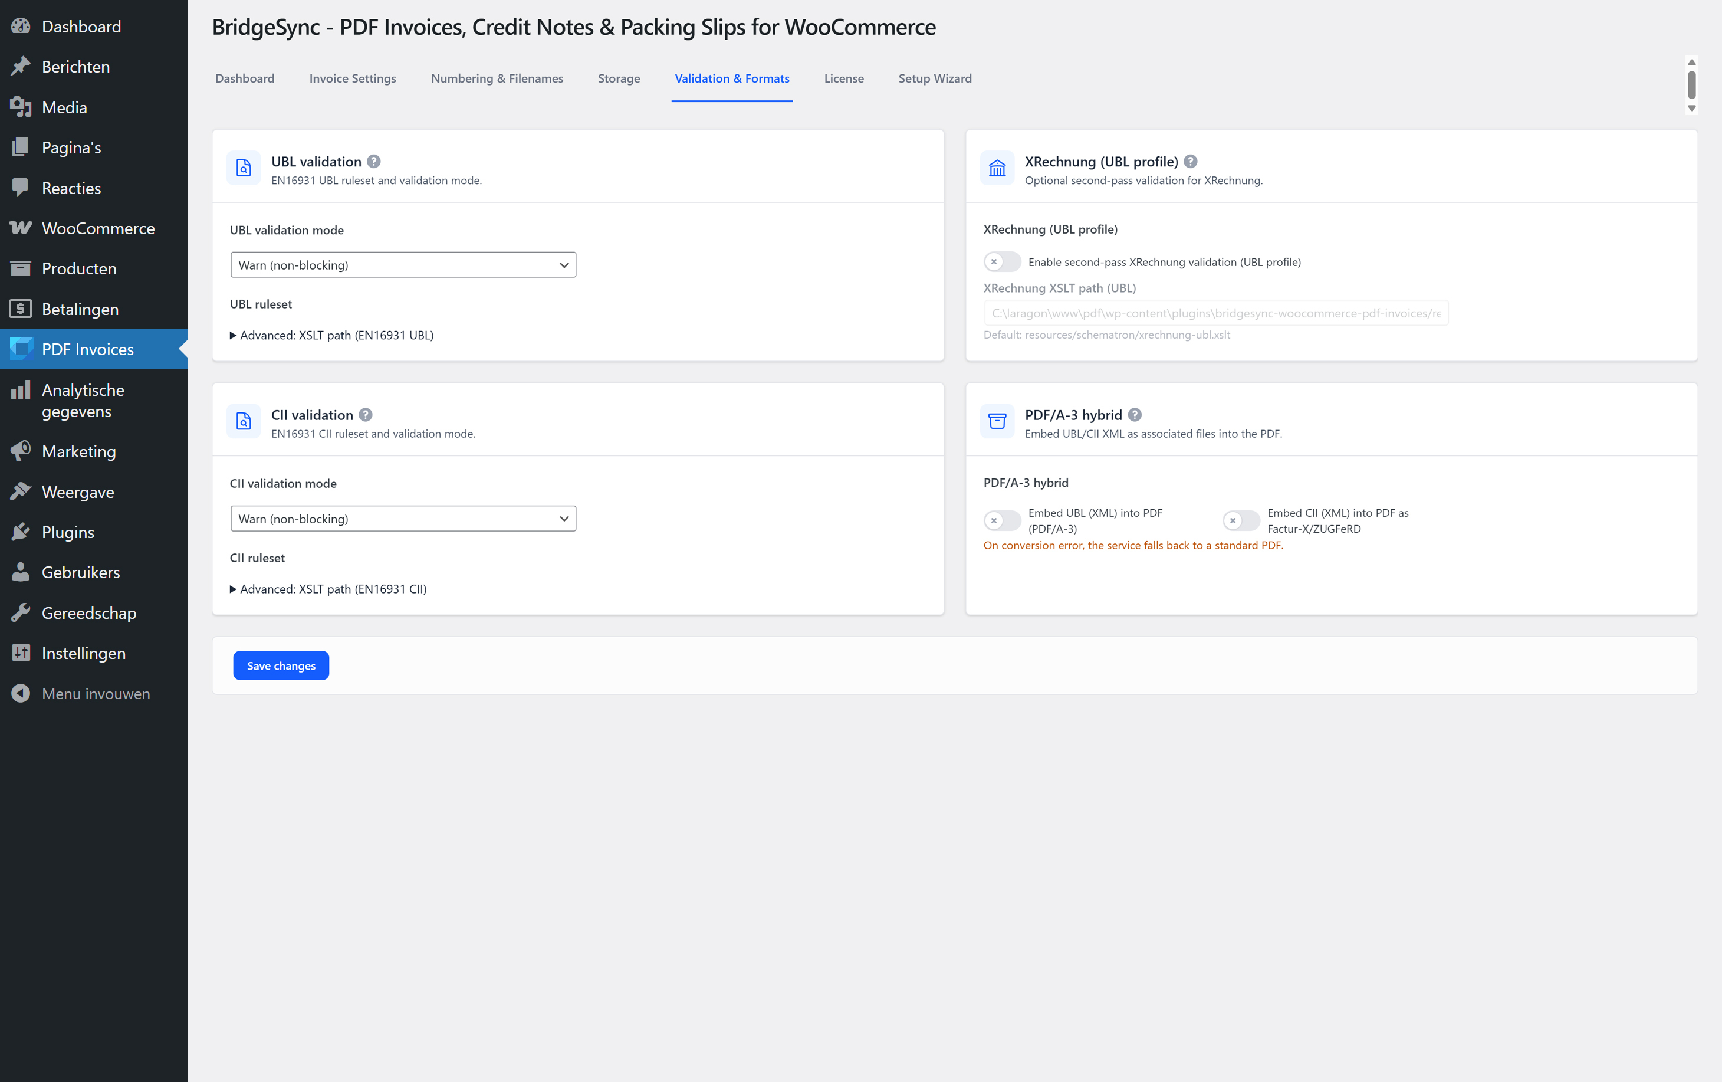Click the Save changes button
The width and height of the screenshot is (1722, 1082).
281,665
